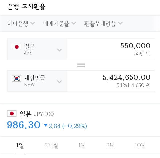Viewport: 160px width, 158px height.
Task: Open the 하나은행 bank dropdown
Action: tap(21, 24)
